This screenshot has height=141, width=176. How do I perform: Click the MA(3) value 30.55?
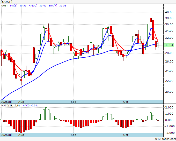click(x=23, y=6)
